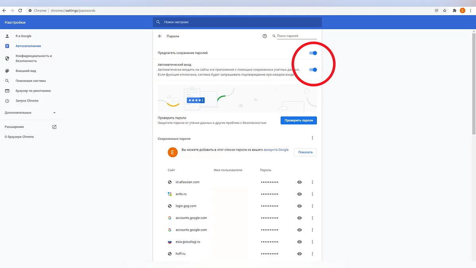Select the esia.gosuslugi.ru site entry

pos(188,242)
